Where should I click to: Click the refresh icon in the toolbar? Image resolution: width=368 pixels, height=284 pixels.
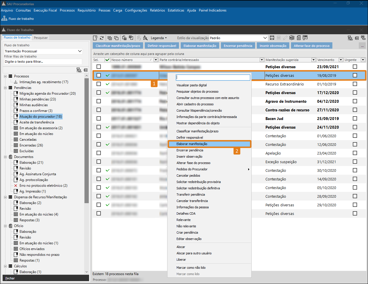tap(102, 38)
